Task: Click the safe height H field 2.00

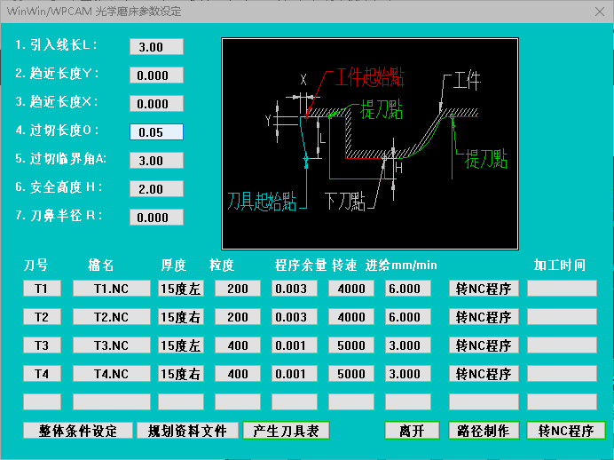Action: (157, 189)
